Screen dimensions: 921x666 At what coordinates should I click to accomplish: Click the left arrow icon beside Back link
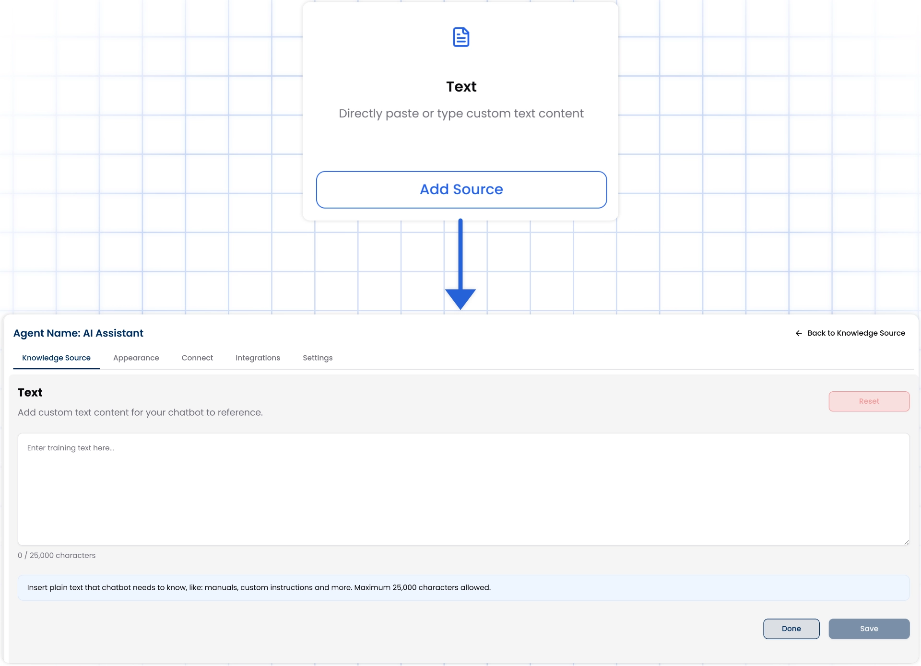point(799,333)
